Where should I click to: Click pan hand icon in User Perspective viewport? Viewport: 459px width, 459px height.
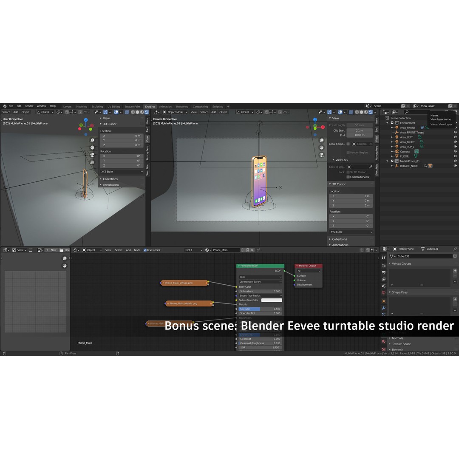(x=92, y=147)
